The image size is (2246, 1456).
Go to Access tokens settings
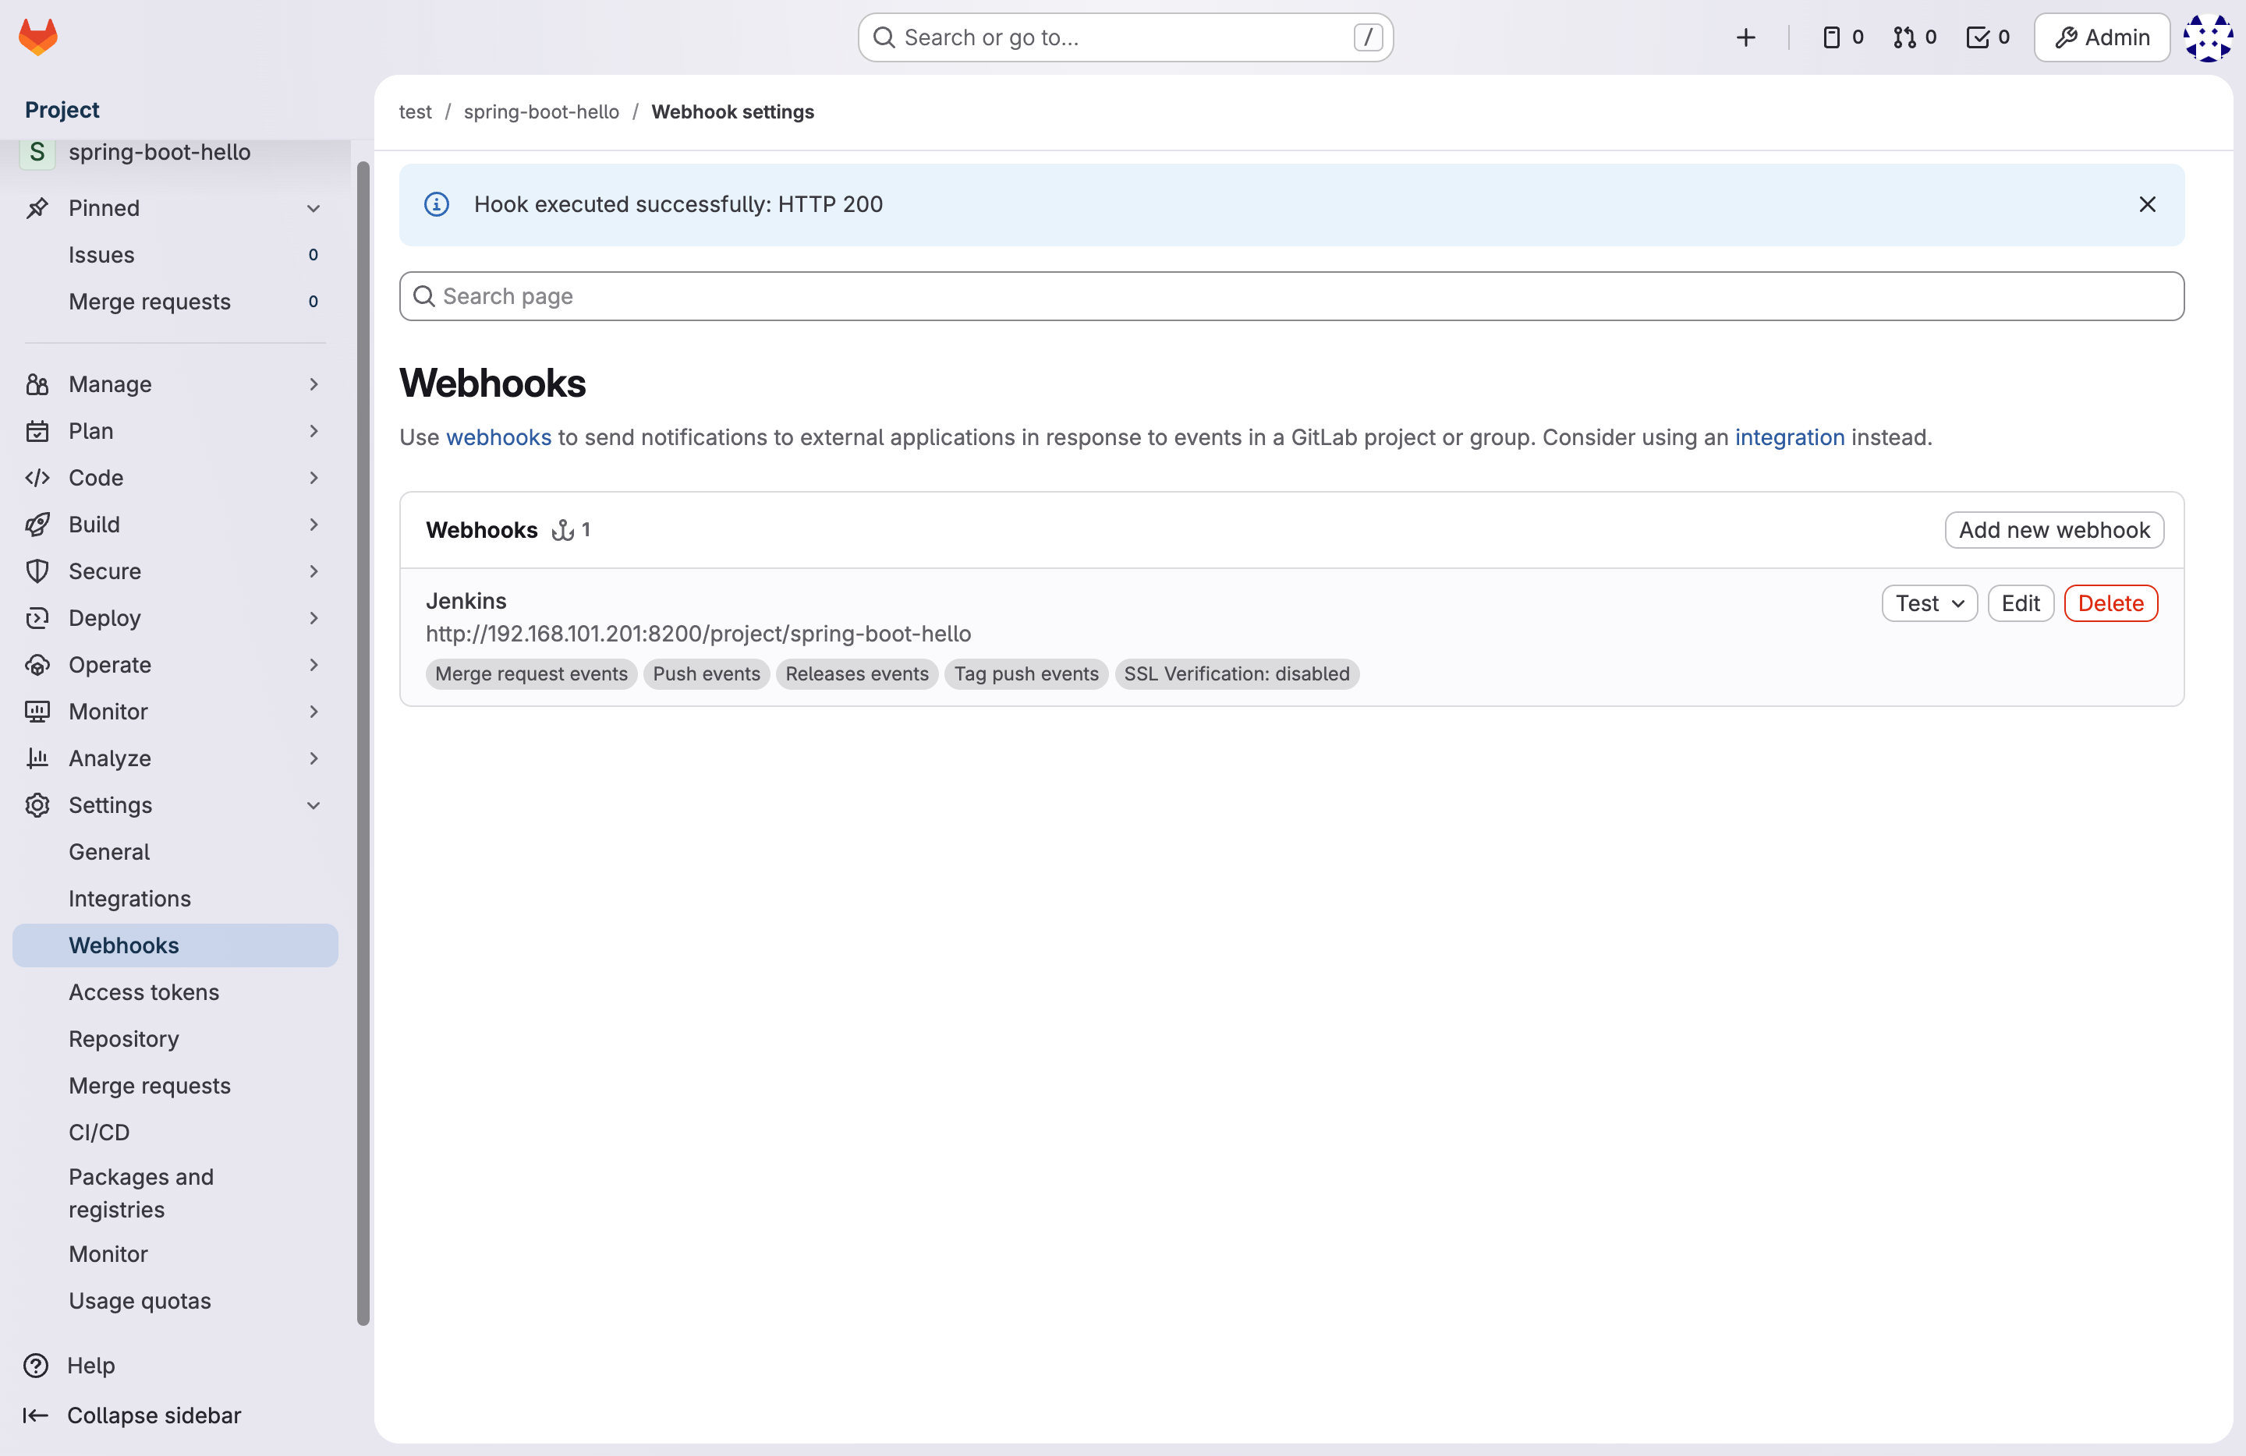click(143, 991)
